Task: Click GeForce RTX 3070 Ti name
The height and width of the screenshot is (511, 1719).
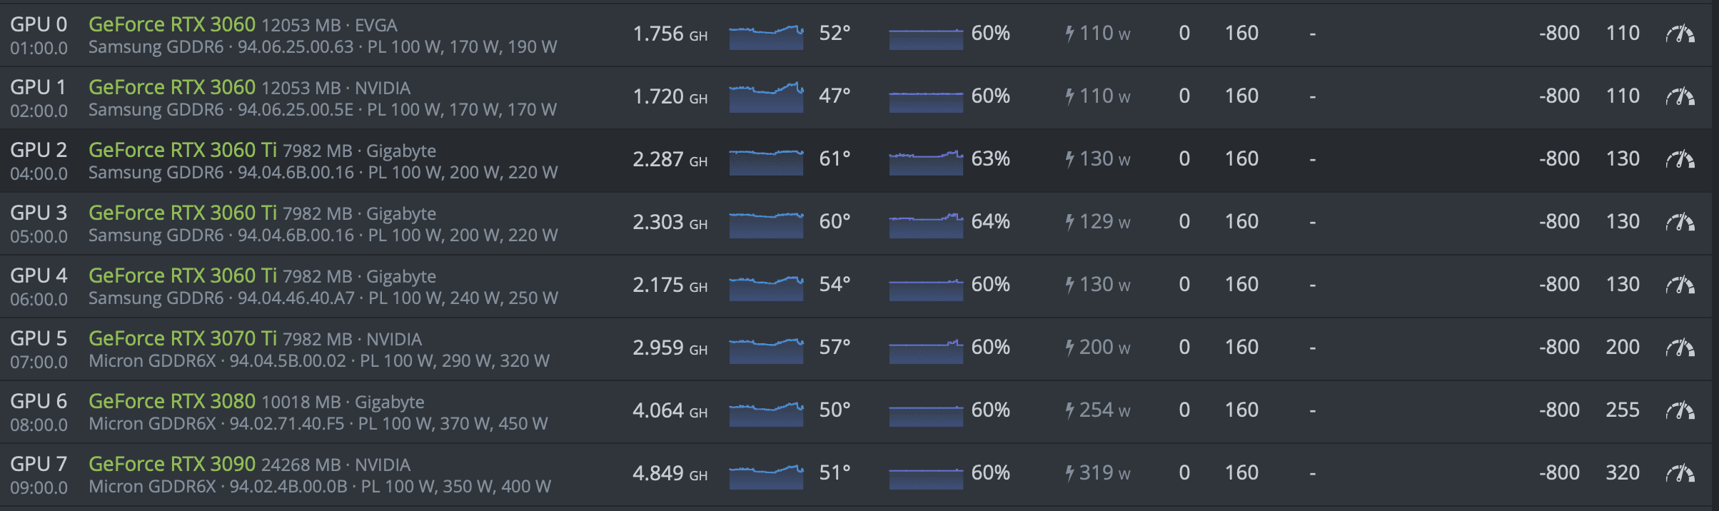Action: point(182,338)
